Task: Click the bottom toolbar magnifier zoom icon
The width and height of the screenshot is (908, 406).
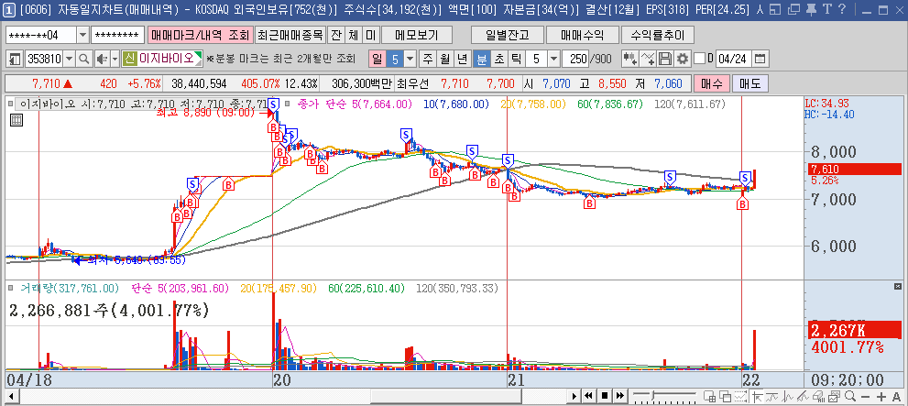Action: [x=850, y=396]
